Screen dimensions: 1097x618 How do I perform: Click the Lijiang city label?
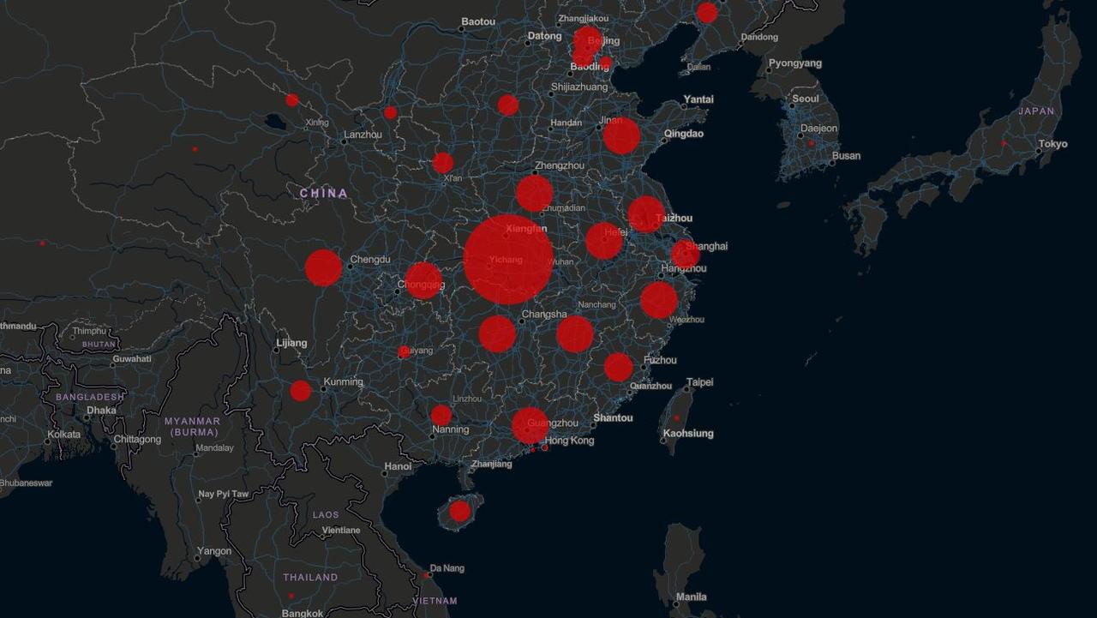click(x=291, y=344)
